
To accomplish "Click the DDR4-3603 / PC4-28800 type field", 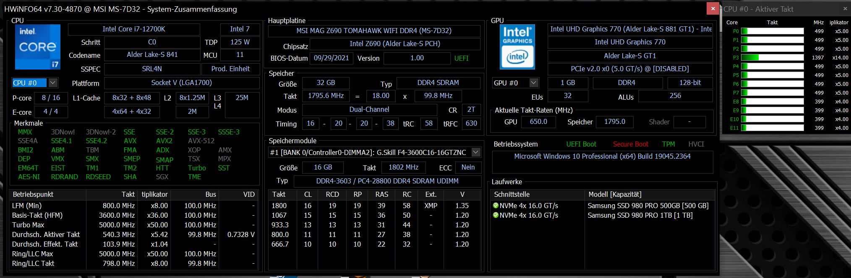I will (x=387, y=181).
